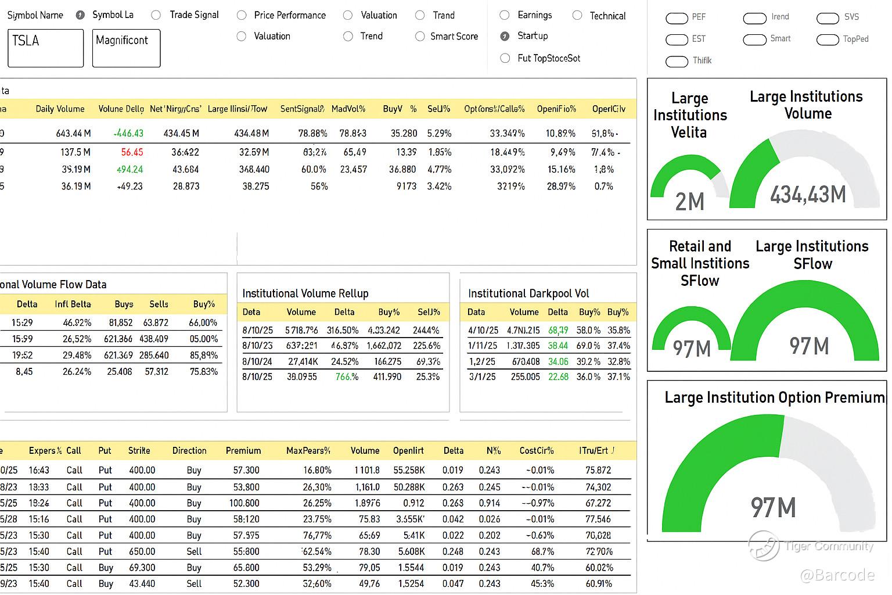Click the Options/Calls% column header

click(x=494, y=109)
